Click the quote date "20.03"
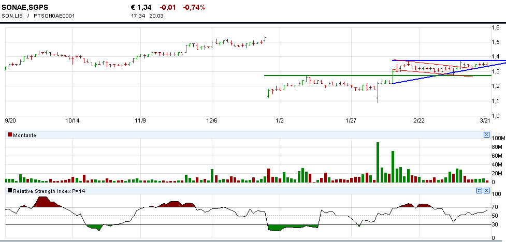 point(156,16)
